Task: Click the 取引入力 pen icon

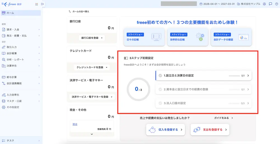Action: pyautogui.click(x=4, y=47)
